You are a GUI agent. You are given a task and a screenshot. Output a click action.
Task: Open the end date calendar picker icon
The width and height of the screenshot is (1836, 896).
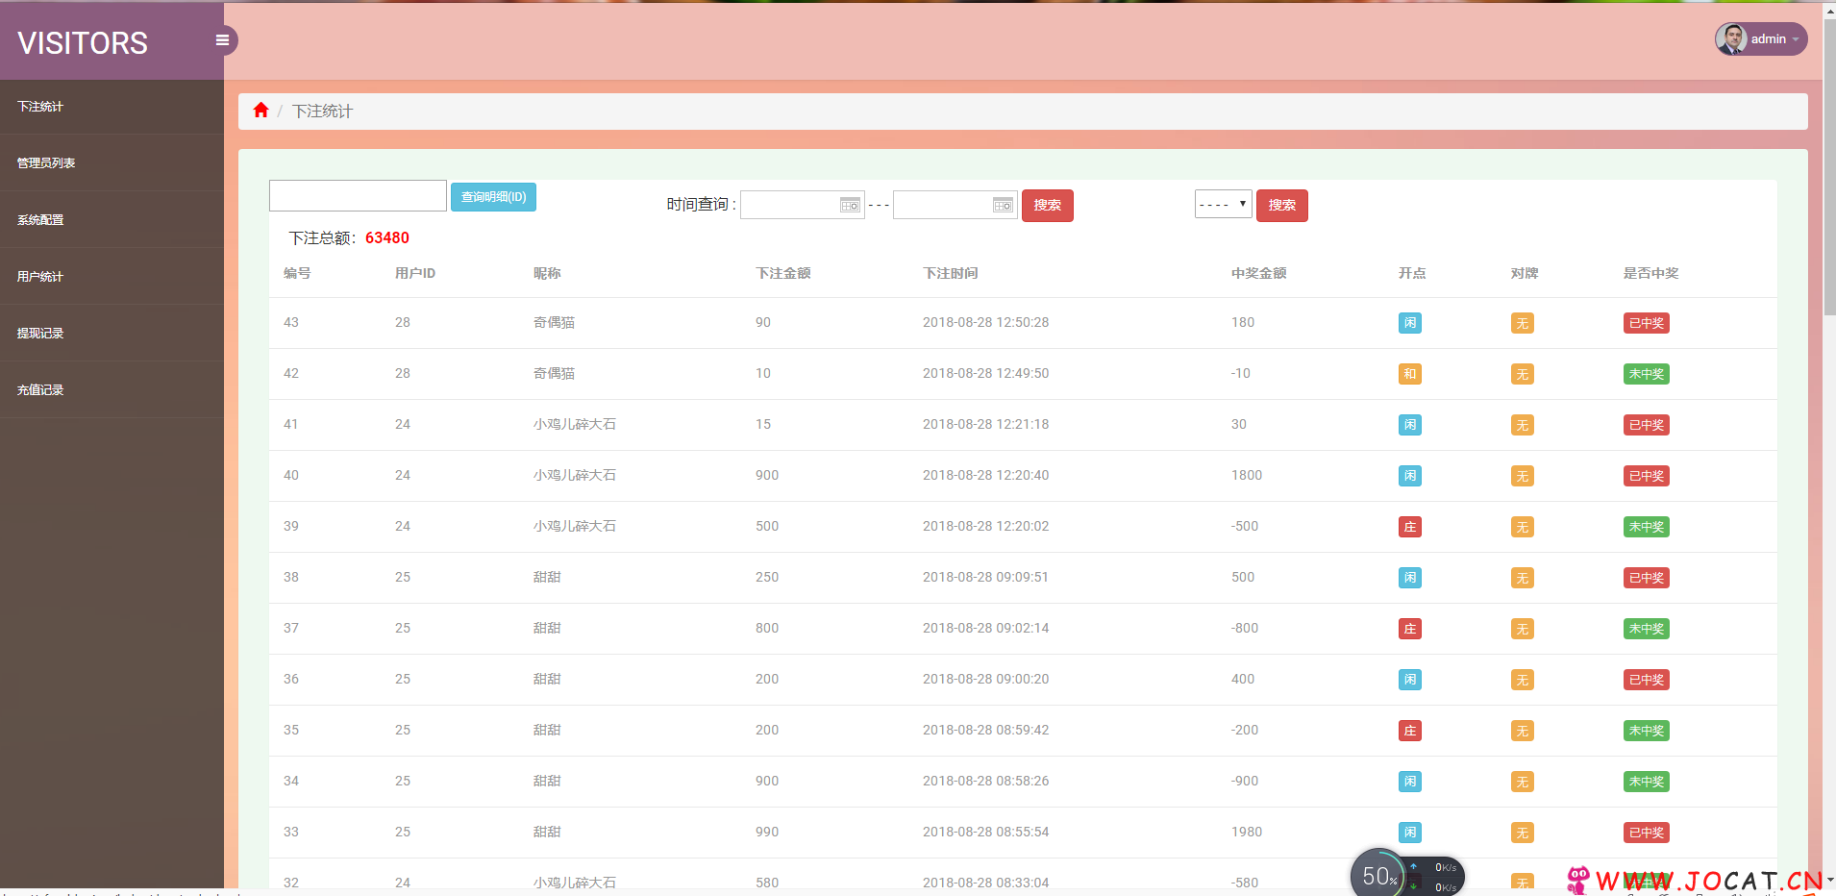(1003, 205)
